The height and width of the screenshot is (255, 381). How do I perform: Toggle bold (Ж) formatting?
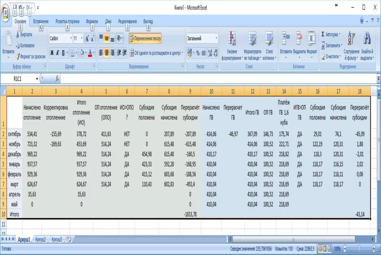[52, 53]
